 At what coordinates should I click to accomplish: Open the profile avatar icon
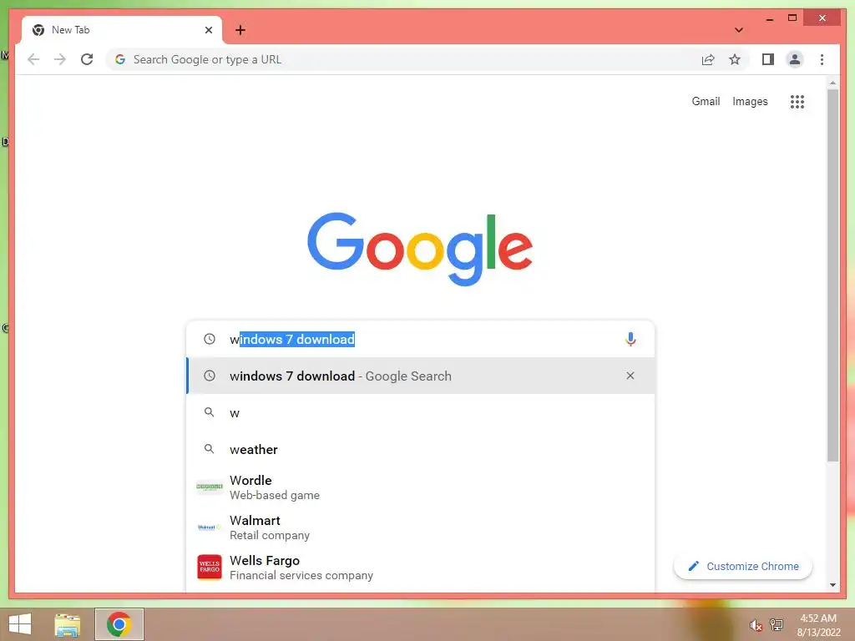(x=795, y=59)
